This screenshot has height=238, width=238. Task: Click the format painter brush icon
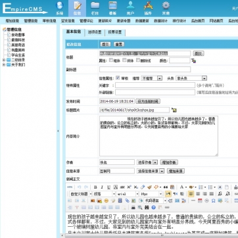pyautogui.click(x=149, y=187)
